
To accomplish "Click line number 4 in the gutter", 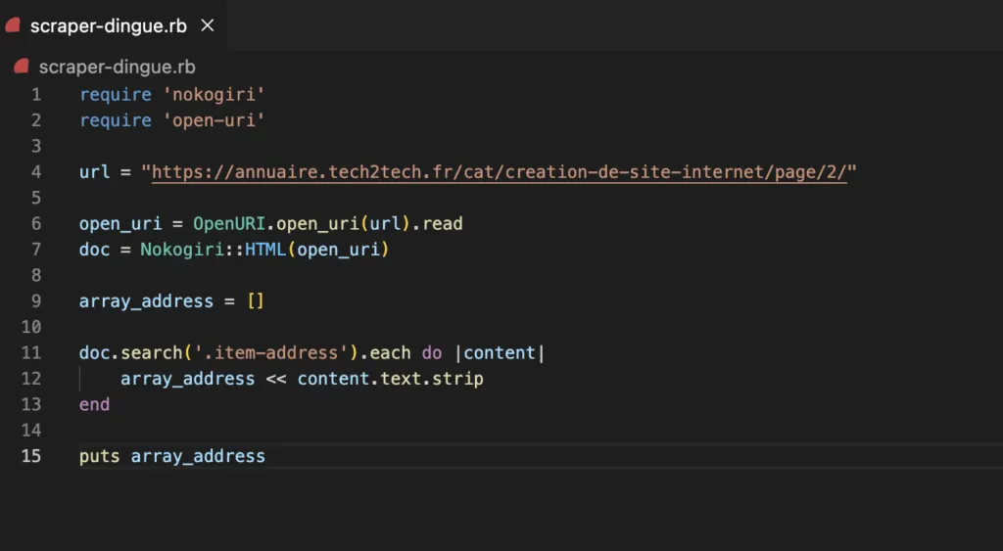I will (x=36, y=172).
